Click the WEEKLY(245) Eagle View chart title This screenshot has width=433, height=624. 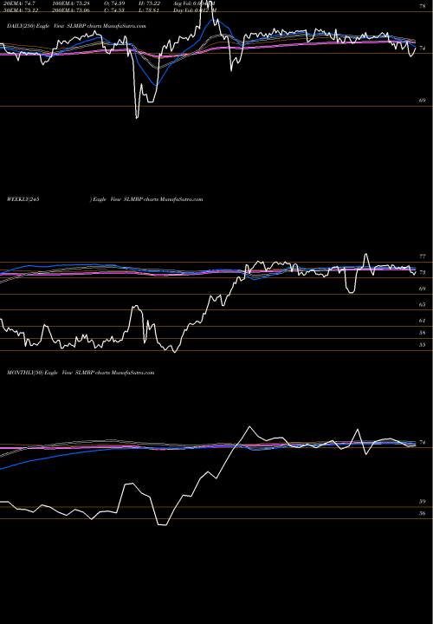105,199
